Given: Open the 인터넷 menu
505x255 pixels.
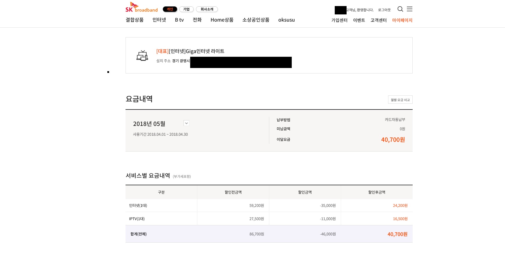Looking at the screenshot, I should tap(159, 20).
